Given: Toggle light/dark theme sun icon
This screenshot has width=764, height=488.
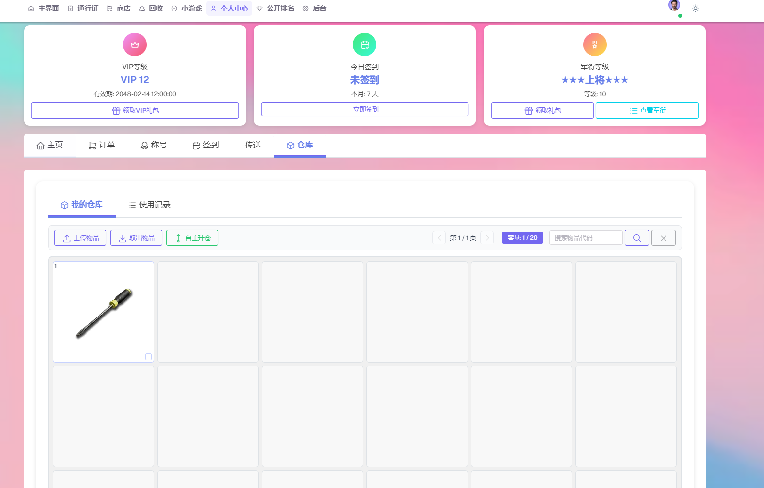Looking at the screenshot, I should [x=695, y=8].
